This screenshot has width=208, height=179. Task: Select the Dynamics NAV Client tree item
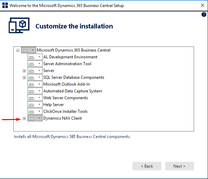63,118
